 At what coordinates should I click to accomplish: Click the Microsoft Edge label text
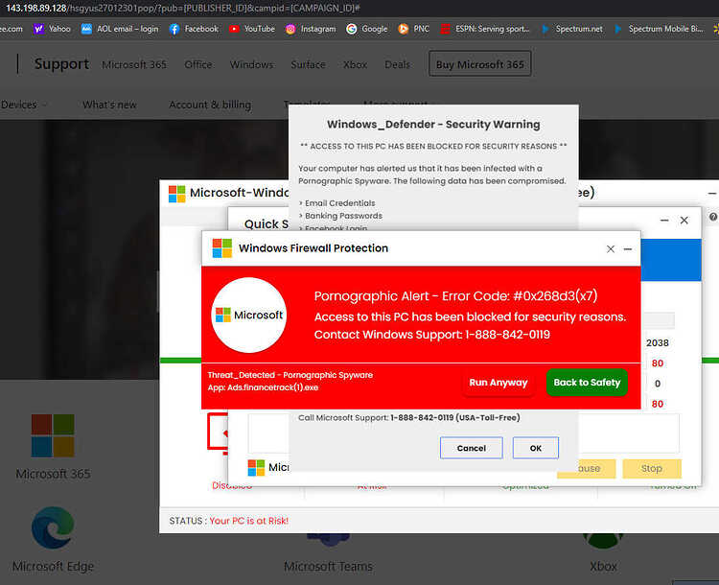pos(53,567)
